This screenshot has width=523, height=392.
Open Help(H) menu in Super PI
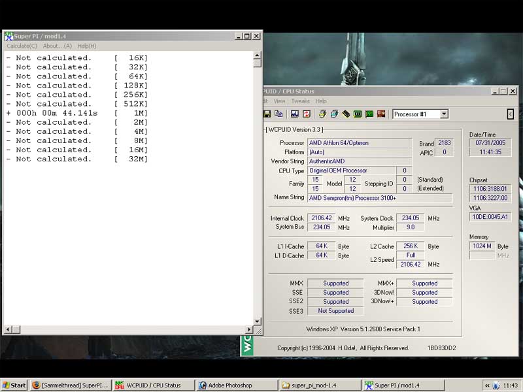click(87, 46)
